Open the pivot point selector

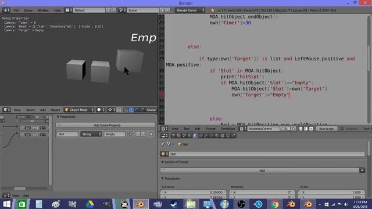coord(112,110)
